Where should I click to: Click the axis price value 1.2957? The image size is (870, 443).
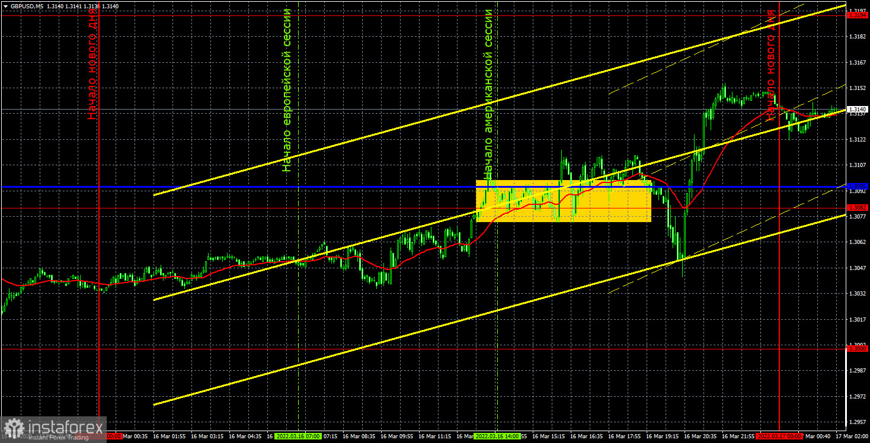pos(856,422)
